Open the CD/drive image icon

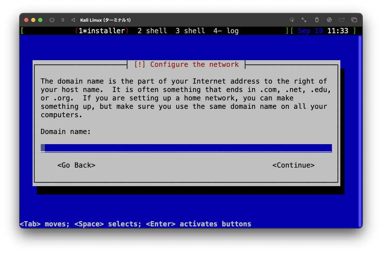pos(329,20)
